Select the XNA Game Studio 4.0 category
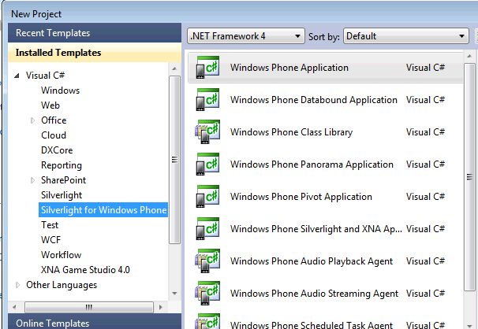The width and height of the screenshot is (478, 329). click(x=85, y=270)
